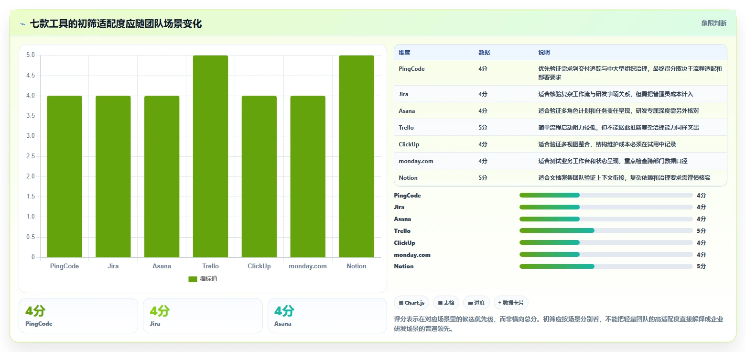746x352 pixels.
Task: Select the ClickUp name cell in the table
Action: (409, 144)
